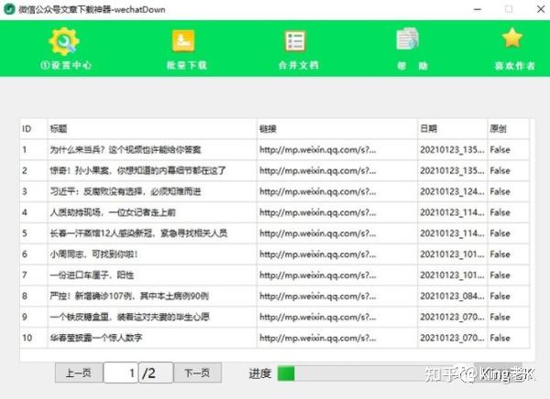550x399 pixels.
Task: Click the False cell in row 7
Action: [508, 275]
